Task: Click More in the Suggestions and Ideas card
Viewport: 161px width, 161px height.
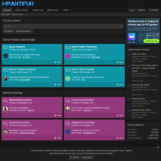Action: pyautogui.click(x=120, y=138)
